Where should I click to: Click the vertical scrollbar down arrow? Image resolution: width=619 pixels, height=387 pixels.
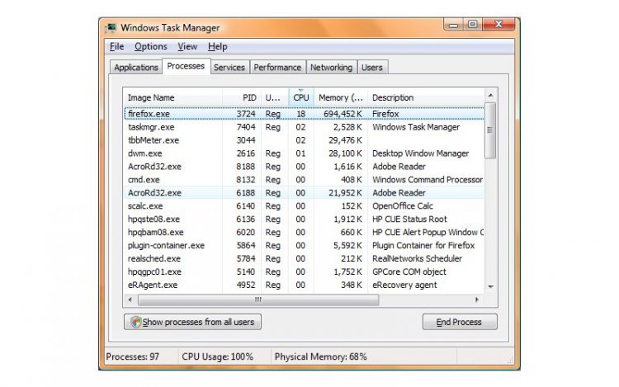point(490,286)
